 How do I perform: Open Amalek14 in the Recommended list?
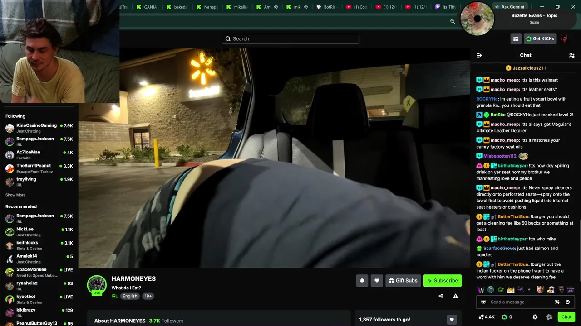[x=39, y=259]
